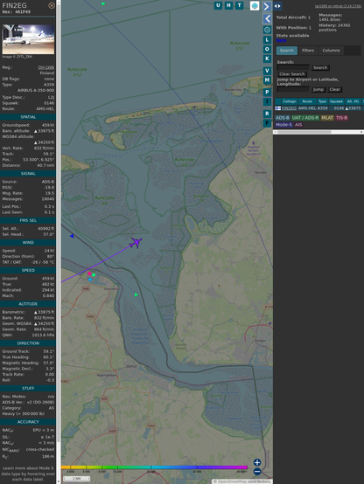Click the TIS-B legend label
Image resolution: width=364 pixels, height=484 pixels.
(341, 118)
